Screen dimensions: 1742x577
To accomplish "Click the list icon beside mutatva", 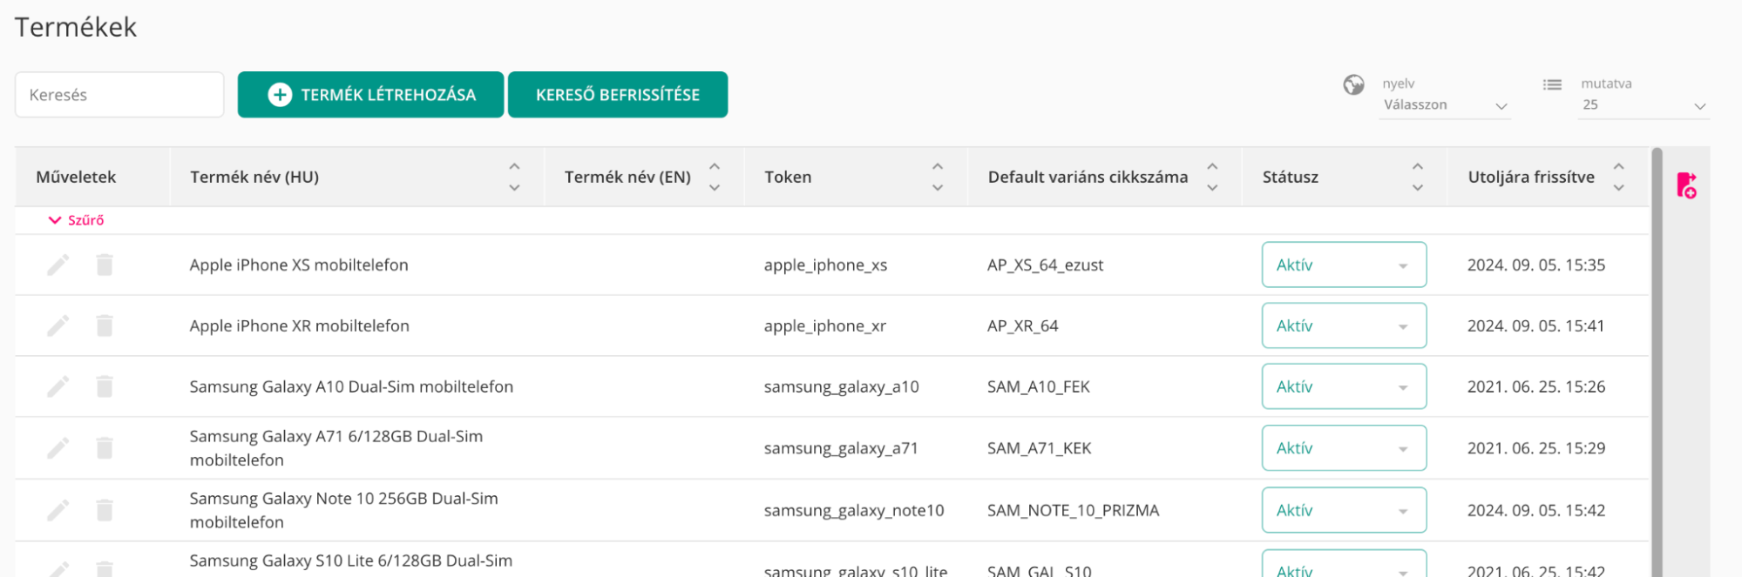I will click(1552, 84).
